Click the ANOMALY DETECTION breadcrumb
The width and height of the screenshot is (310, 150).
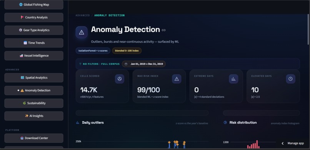(x=110, y=15)
